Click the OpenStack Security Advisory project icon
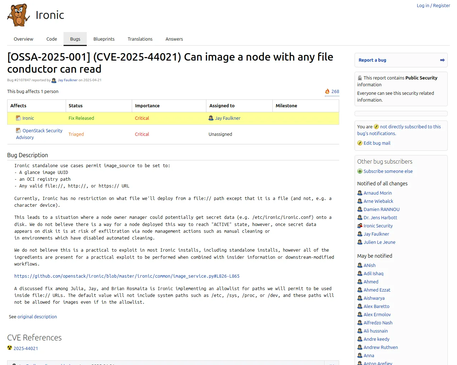Viewport: 457px width, 365px height. [19, 130]
